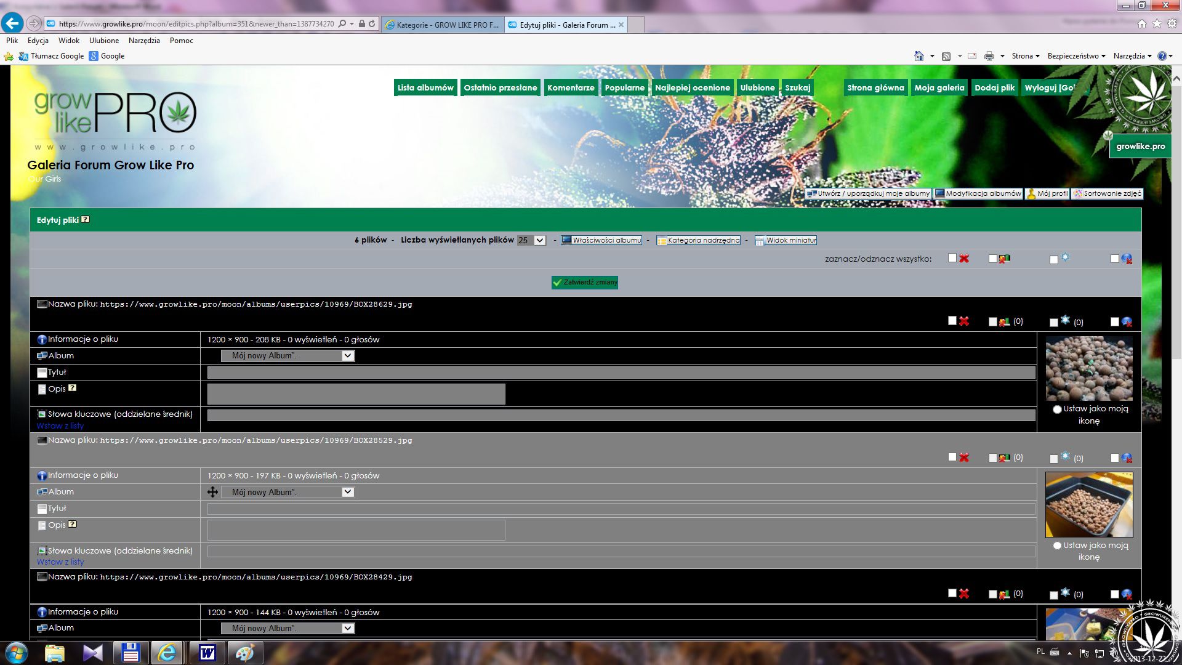Click the address bar search magnifier icon
Screen dimensions: 1182x665
[342, 24]
